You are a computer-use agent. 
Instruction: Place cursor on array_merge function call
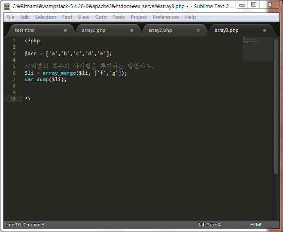[59, 73]
